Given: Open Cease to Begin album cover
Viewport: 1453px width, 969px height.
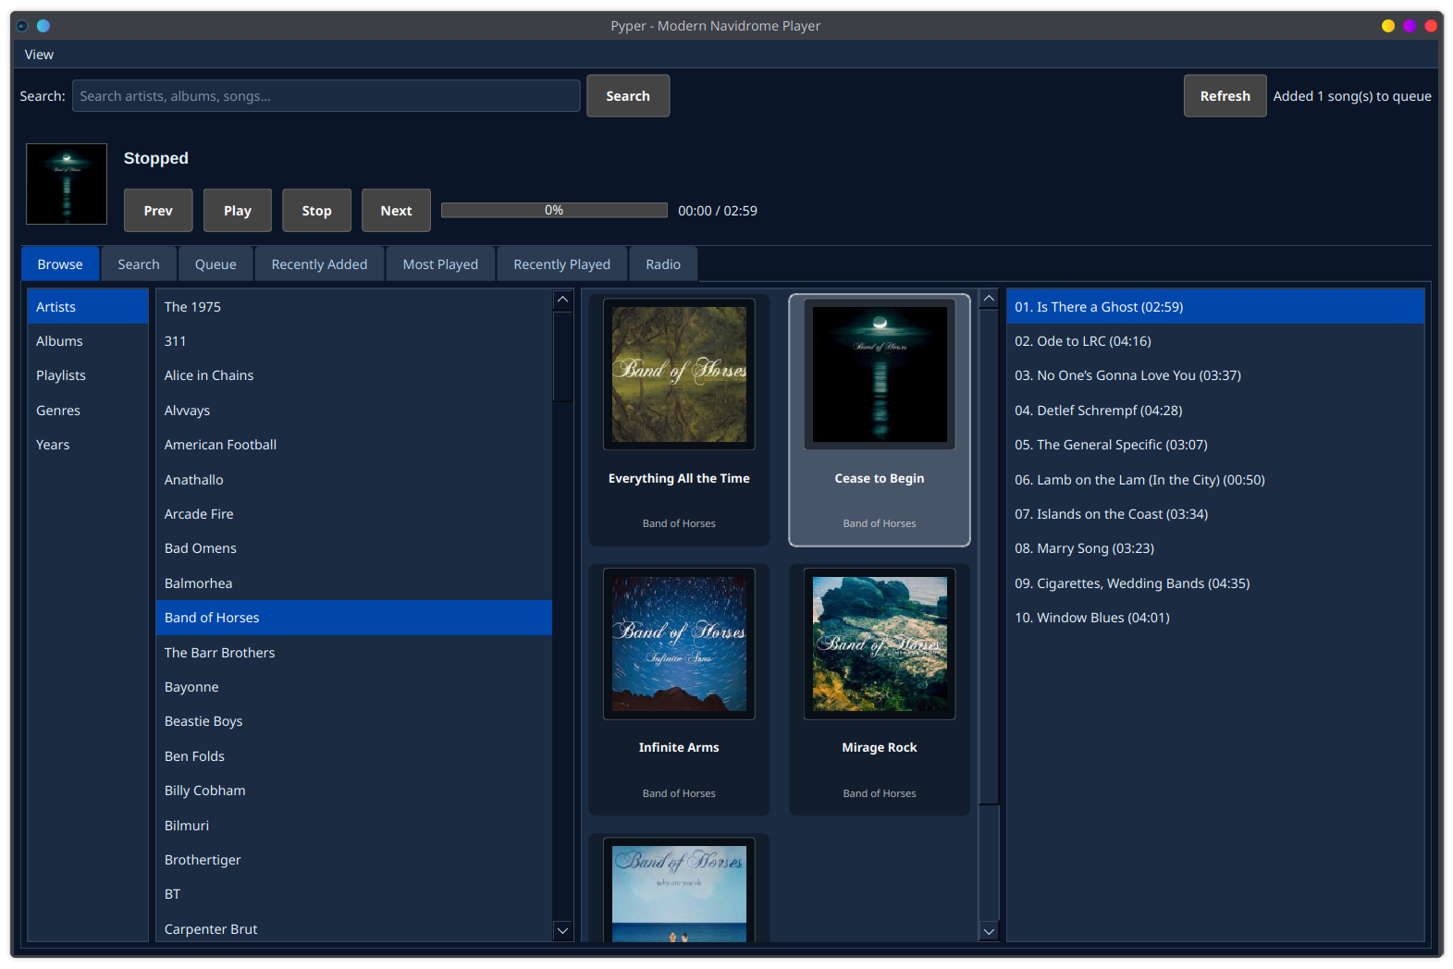Looking at the screenshot, I should (x=880, y=374).
